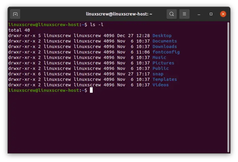
Task: Click the Pictures directory name
Action: click(163, 63)
